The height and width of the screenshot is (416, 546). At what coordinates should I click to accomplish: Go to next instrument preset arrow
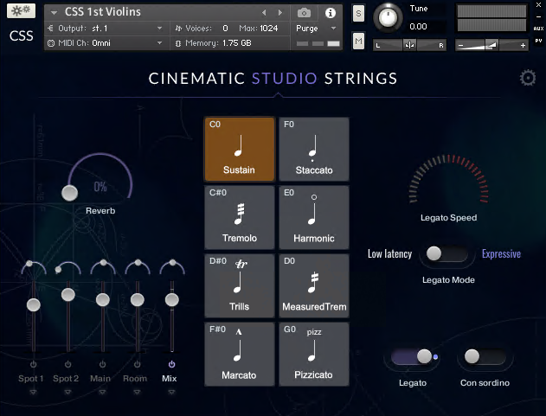(x=280, y=12)
